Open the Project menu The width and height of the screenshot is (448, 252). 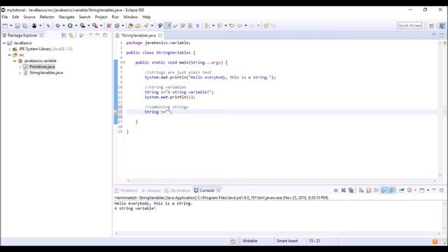[x=101, y=17]
